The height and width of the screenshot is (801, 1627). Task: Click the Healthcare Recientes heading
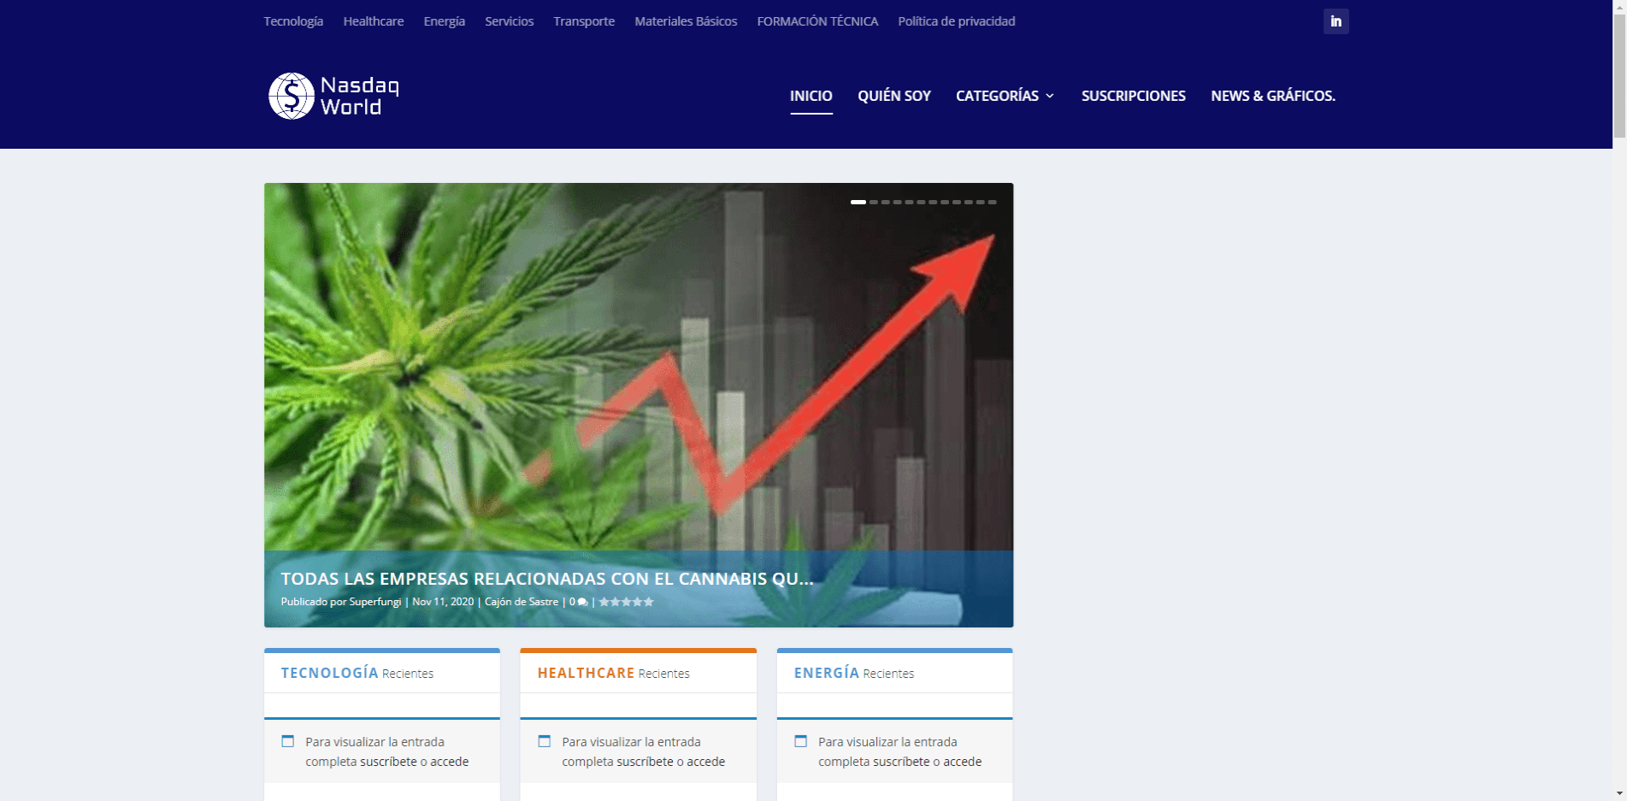[x=613, y=673]
